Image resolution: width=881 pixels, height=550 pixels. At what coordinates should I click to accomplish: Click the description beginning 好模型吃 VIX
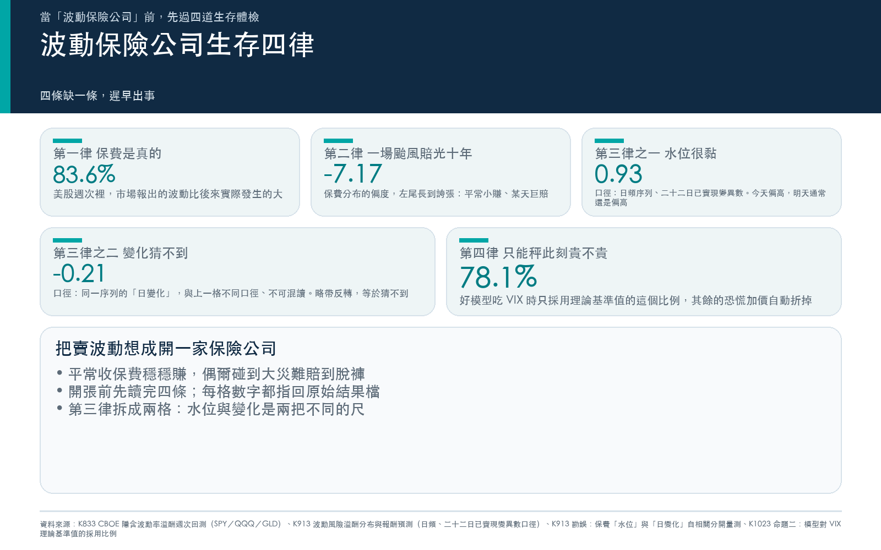click(x=636, y=300)
